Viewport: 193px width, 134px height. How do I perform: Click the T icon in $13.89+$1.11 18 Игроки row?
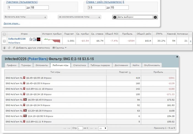point(24,89)
